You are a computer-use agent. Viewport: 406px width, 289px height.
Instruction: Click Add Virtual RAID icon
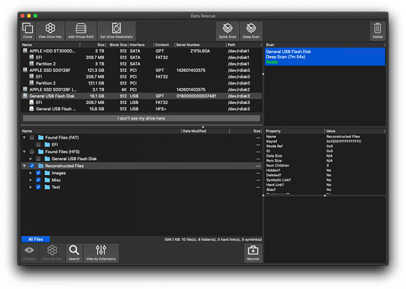point(81,31)
